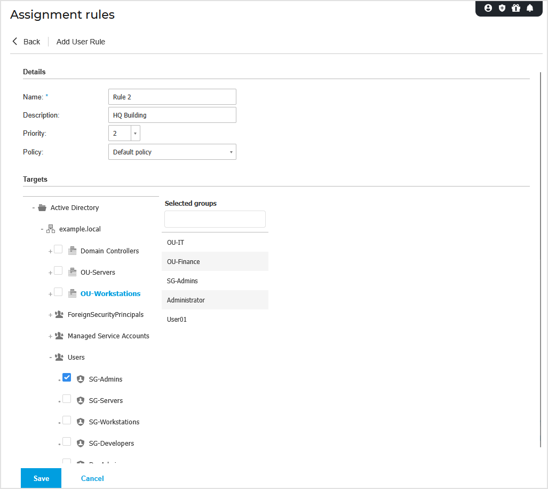The width and height of the screenshot is (548, 489).
Task: Click the Users container icon in the tree
Action: (59, 357)
